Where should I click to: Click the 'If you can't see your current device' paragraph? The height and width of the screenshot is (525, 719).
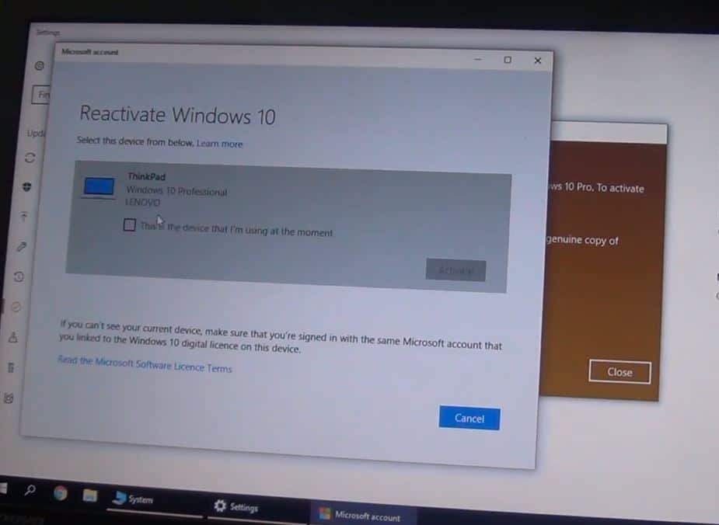(280, 337)
